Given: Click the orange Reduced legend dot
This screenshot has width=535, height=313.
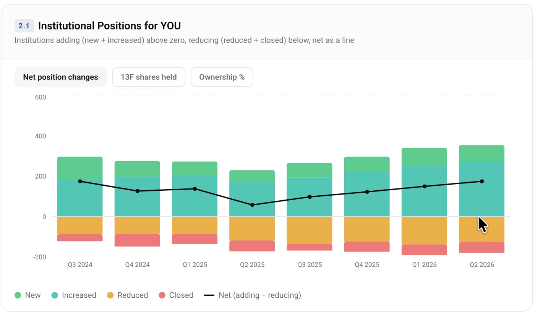Looking at the screenshot, I should click(110, 295).
